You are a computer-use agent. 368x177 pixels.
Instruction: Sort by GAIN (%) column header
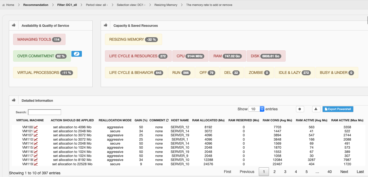coord(141,120)
